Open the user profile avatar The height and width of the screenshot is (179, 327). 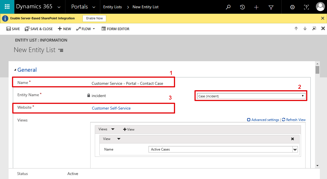tap(320, 7)
